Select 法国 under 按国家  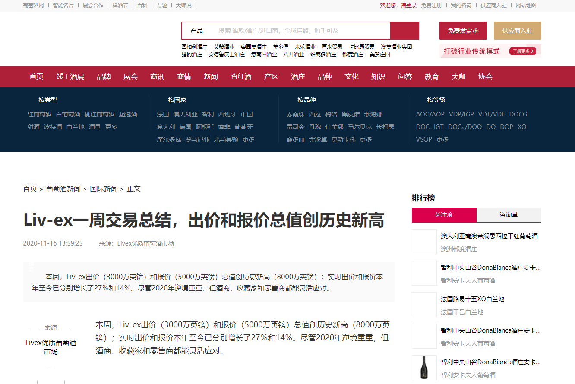tap(163, 114)
